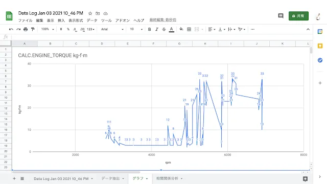Screen dimensions: 327x184
Task: Click the green 共有 share button
Action: coord(298,16)
